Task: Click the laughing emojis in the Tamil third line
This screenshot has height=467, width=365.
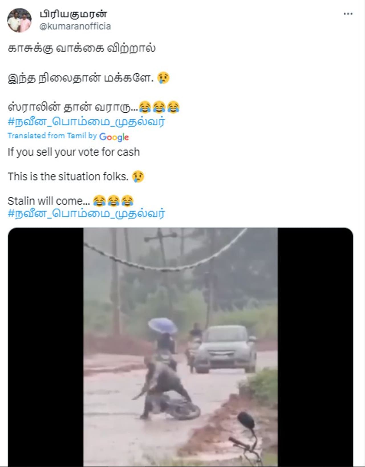Action: [x=159, y=107]
